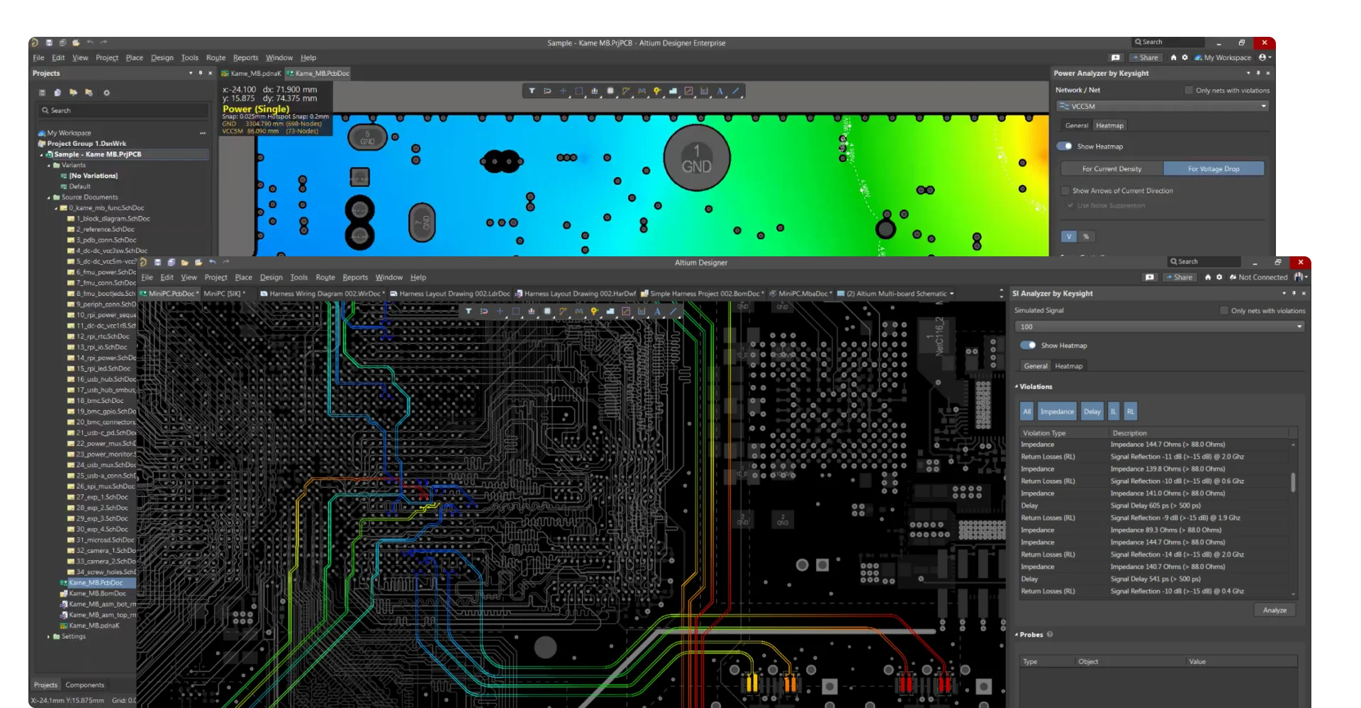The width and height of the screenshot is (1361, 708).
Task: Expand the Settings folder in Projects tree
Action: (x=49, y=636)
